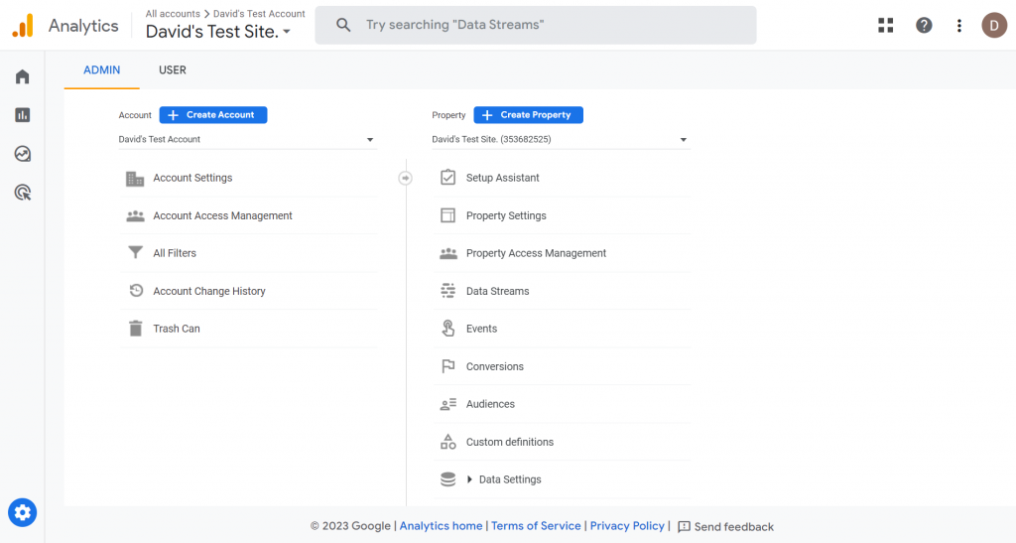
Task: Open Advertising icon in left sidebar
Action: (x=22, y=193)
